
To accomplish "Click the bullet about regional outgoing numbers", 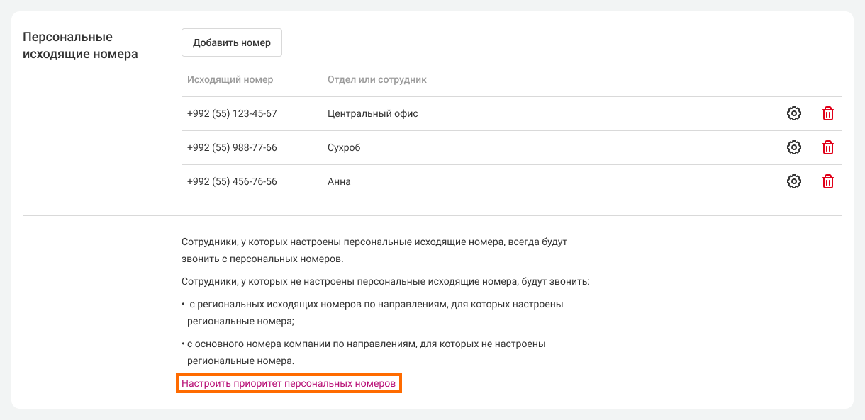I will click(374, 312).
